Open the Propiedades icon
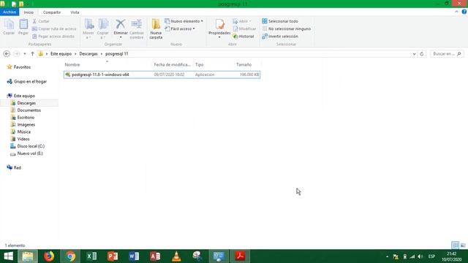468x263 pixels. click(219, 25)
